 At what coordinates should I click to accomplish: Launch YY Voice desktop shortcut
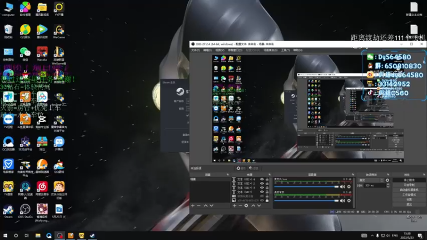tap(8, 189)
